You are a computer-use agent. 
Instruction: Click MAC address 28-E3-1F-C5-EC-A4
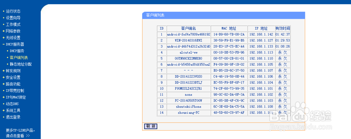pyautogui.click(x=229, y=47)
